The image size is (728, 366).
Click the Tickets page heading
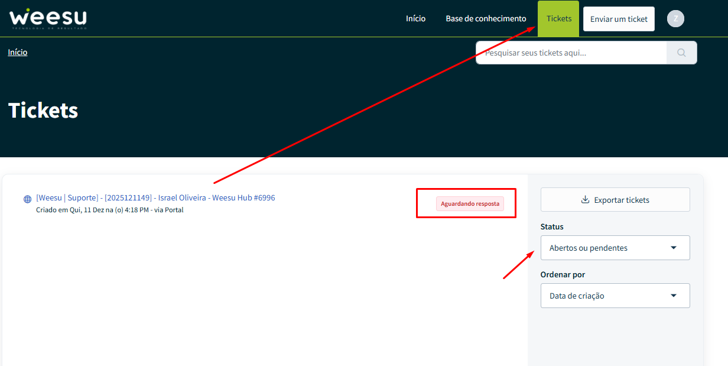43,111
